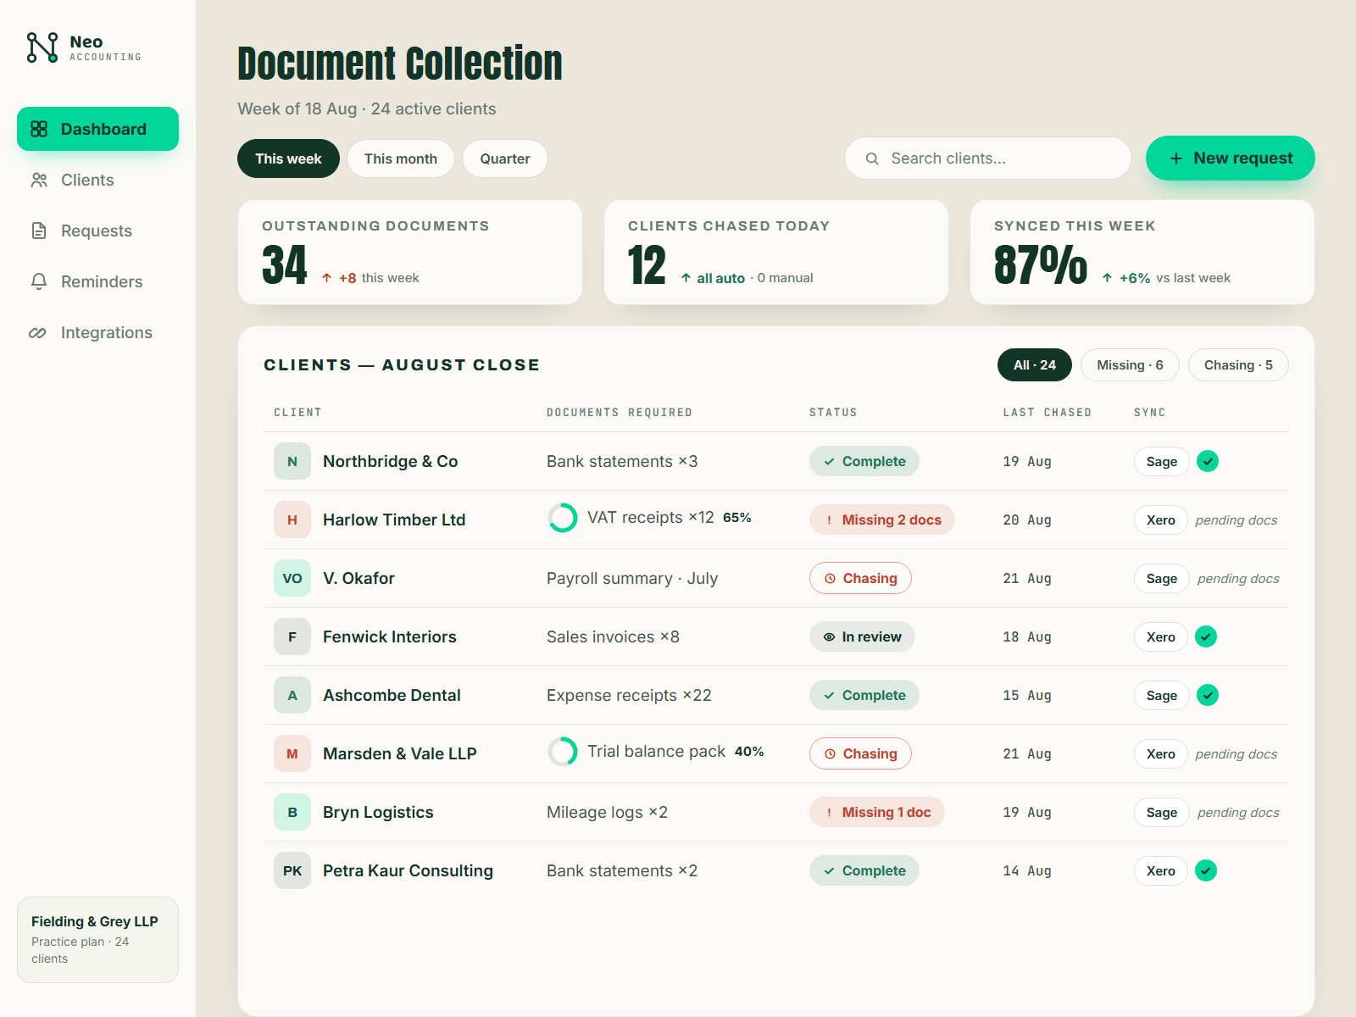The image size is (1356, 1017).
Task: Click Expense receipts ×22 cell
Action: pyautogui.click(x=629, y=695)
